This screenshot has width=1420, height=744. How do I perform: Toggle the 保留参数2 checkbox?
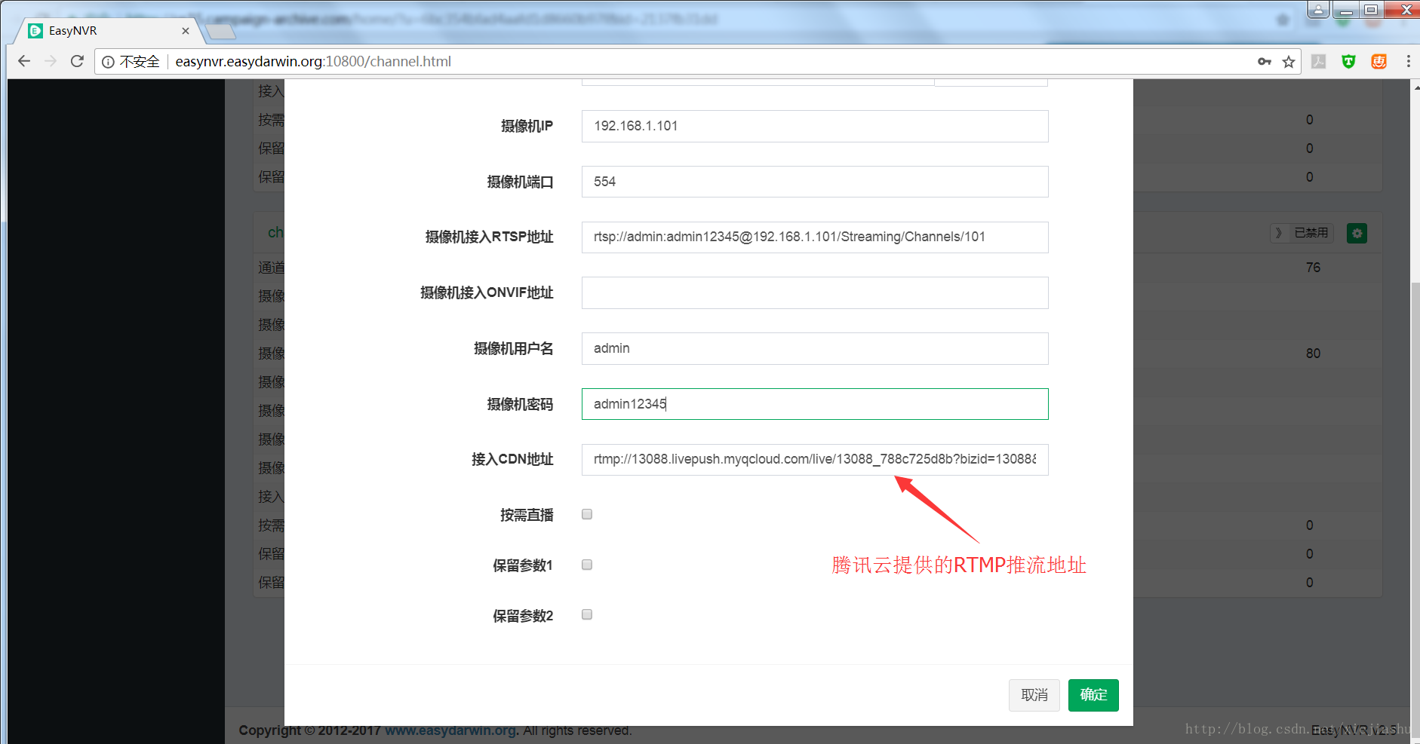pos(587,614)
